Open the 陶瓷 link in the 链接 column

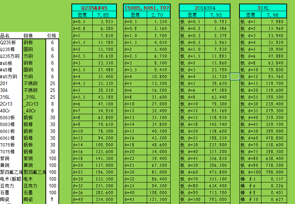click(28, 199)
